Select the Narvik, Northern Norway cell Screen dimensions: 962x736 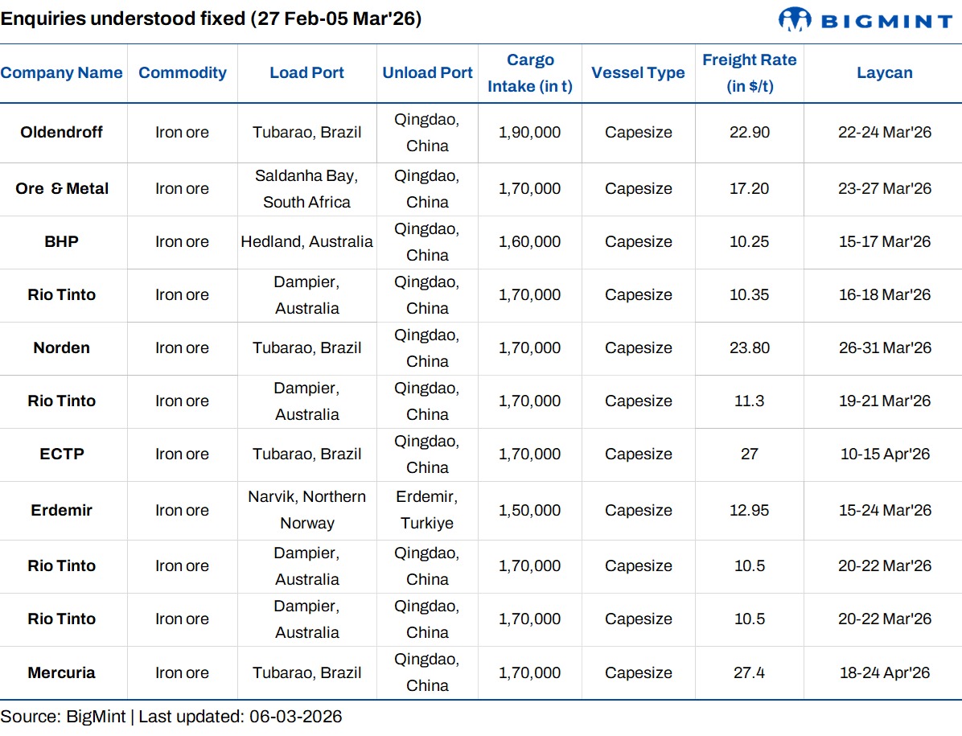click(306, 510)
